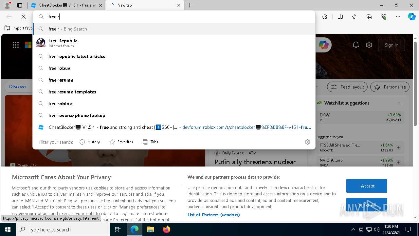Open Firefox from the taskbar

[166, 229]
